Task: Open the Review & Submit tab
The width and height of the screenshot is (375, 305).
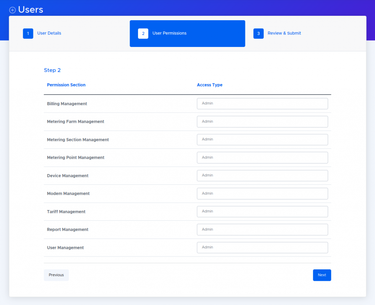Action: click(284, 33)
